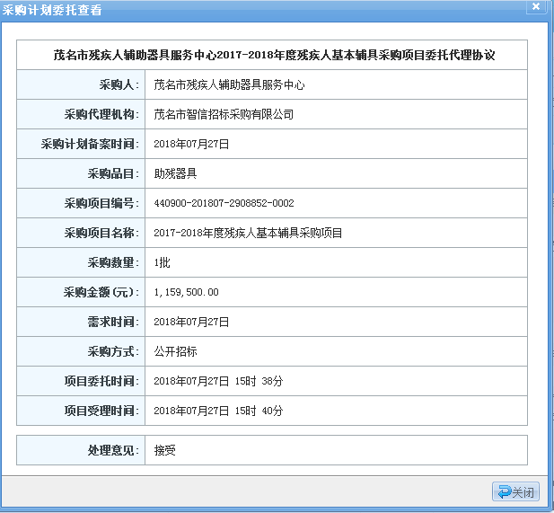This screenshot has height=513, width=554.
Task: Select project name 2017-2018年度残疾人基本辅具采购项目
Action: pyautogui.click(x=248, y=233)
